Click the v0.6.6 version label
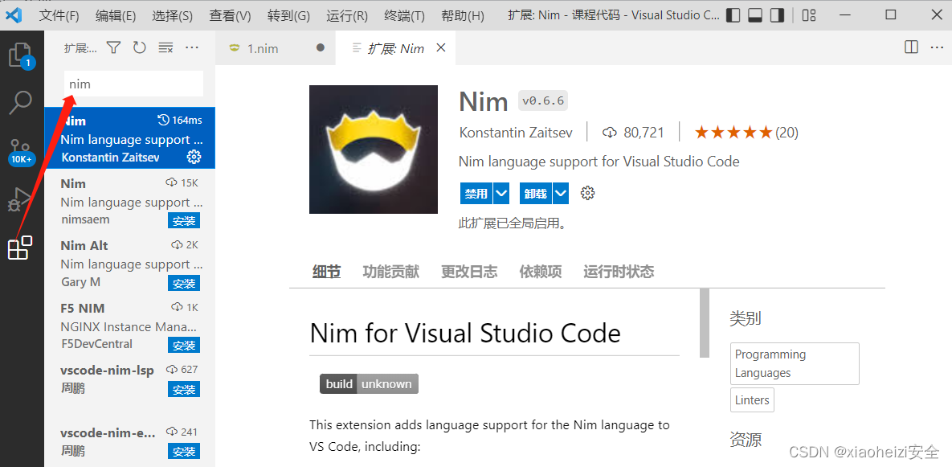Screen dimensions: 952x467 click(x=543, y=101)
